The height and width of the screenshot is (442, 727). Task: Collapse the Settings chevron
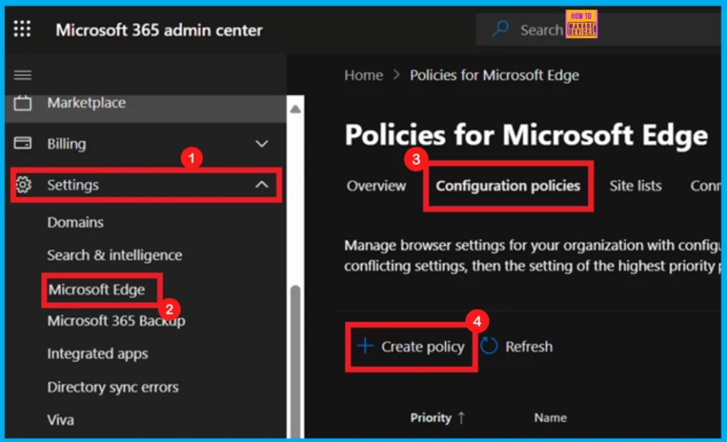[261, 184]
